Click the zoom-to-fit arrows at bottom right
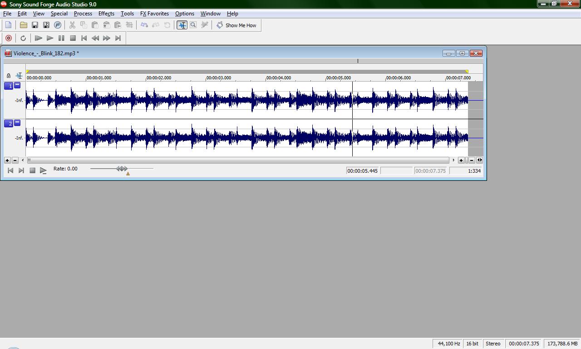Image resolution: width=581 pixels, height=349 pixels. (x=479, y=160)
